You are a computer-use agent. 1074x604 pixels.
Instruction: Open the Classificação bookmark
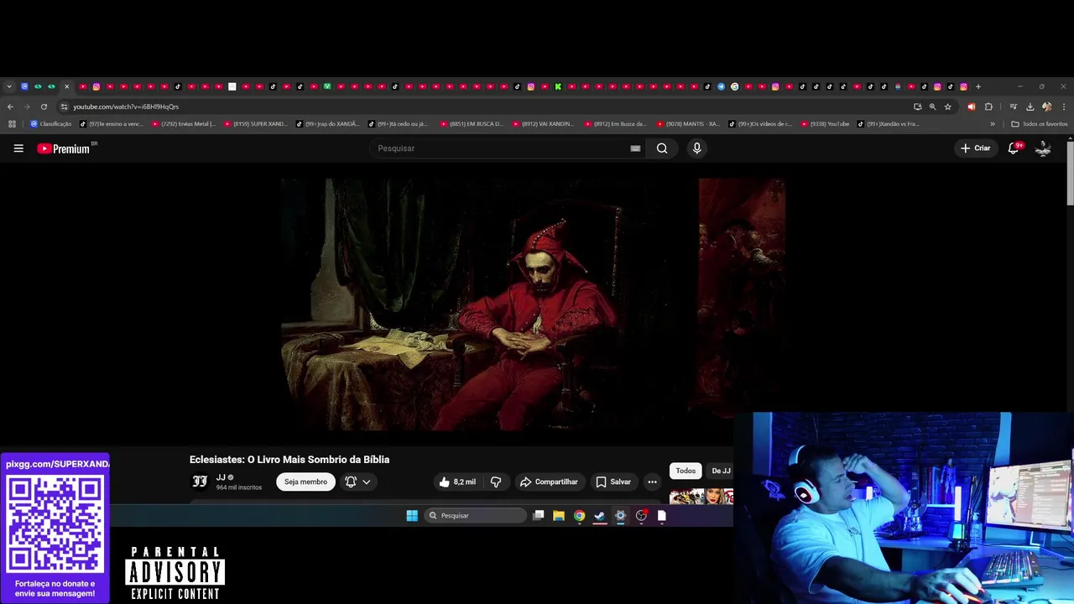pyautogui.click(x=51, y=124)
